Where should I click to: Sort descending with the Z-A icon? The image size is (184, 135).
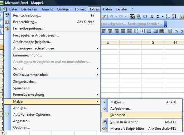(174, 17)
